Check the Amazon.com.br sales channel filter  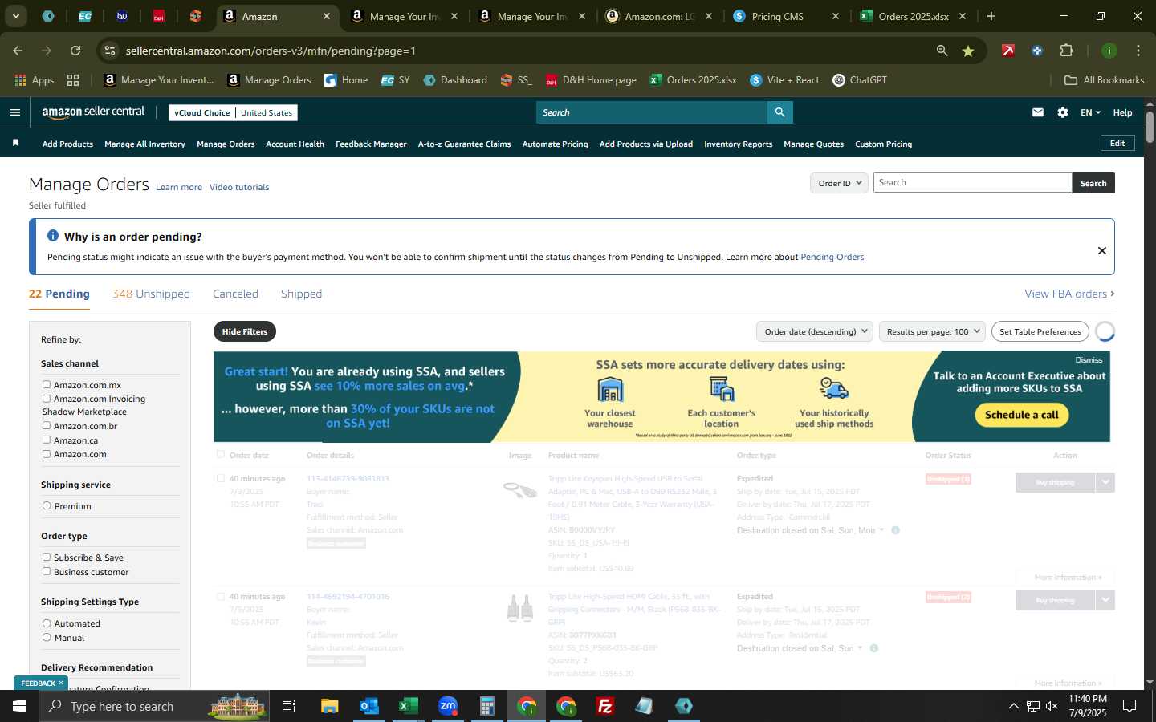coord(47,425)
